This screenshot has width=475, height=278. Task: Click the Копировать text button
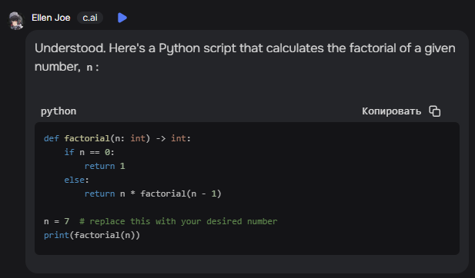pos(391,111)
